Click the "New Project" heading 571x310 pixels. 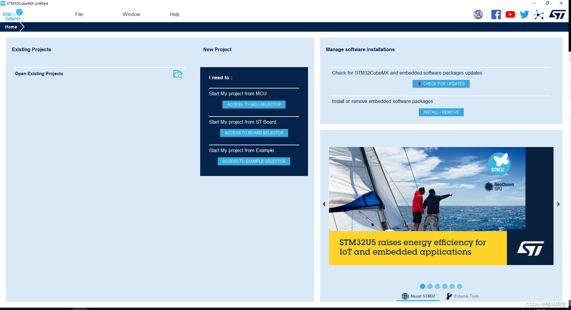(217, 49)
